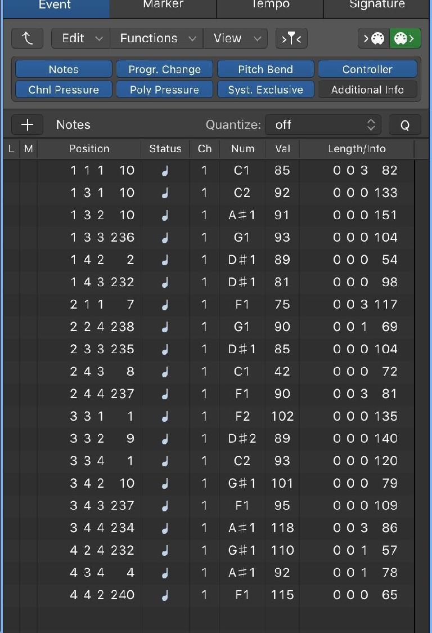Screen dimensions: 432x633
Task: Open the Quantize value popup
Action: click(323, 125)
